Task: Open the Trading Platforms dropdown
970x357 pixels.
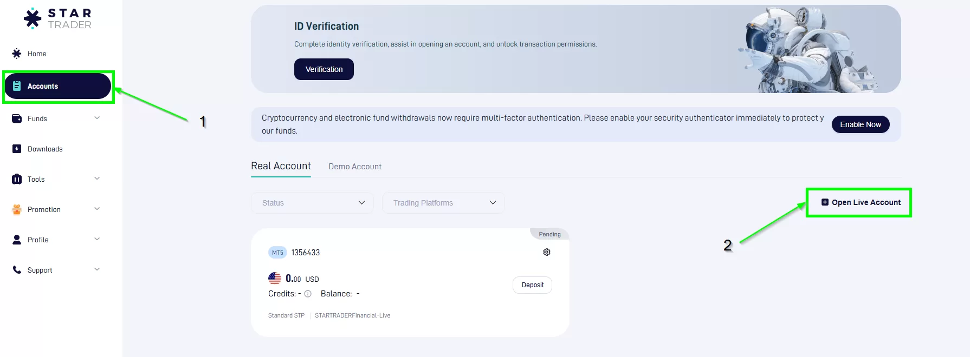Action: (x=443, y=203)
